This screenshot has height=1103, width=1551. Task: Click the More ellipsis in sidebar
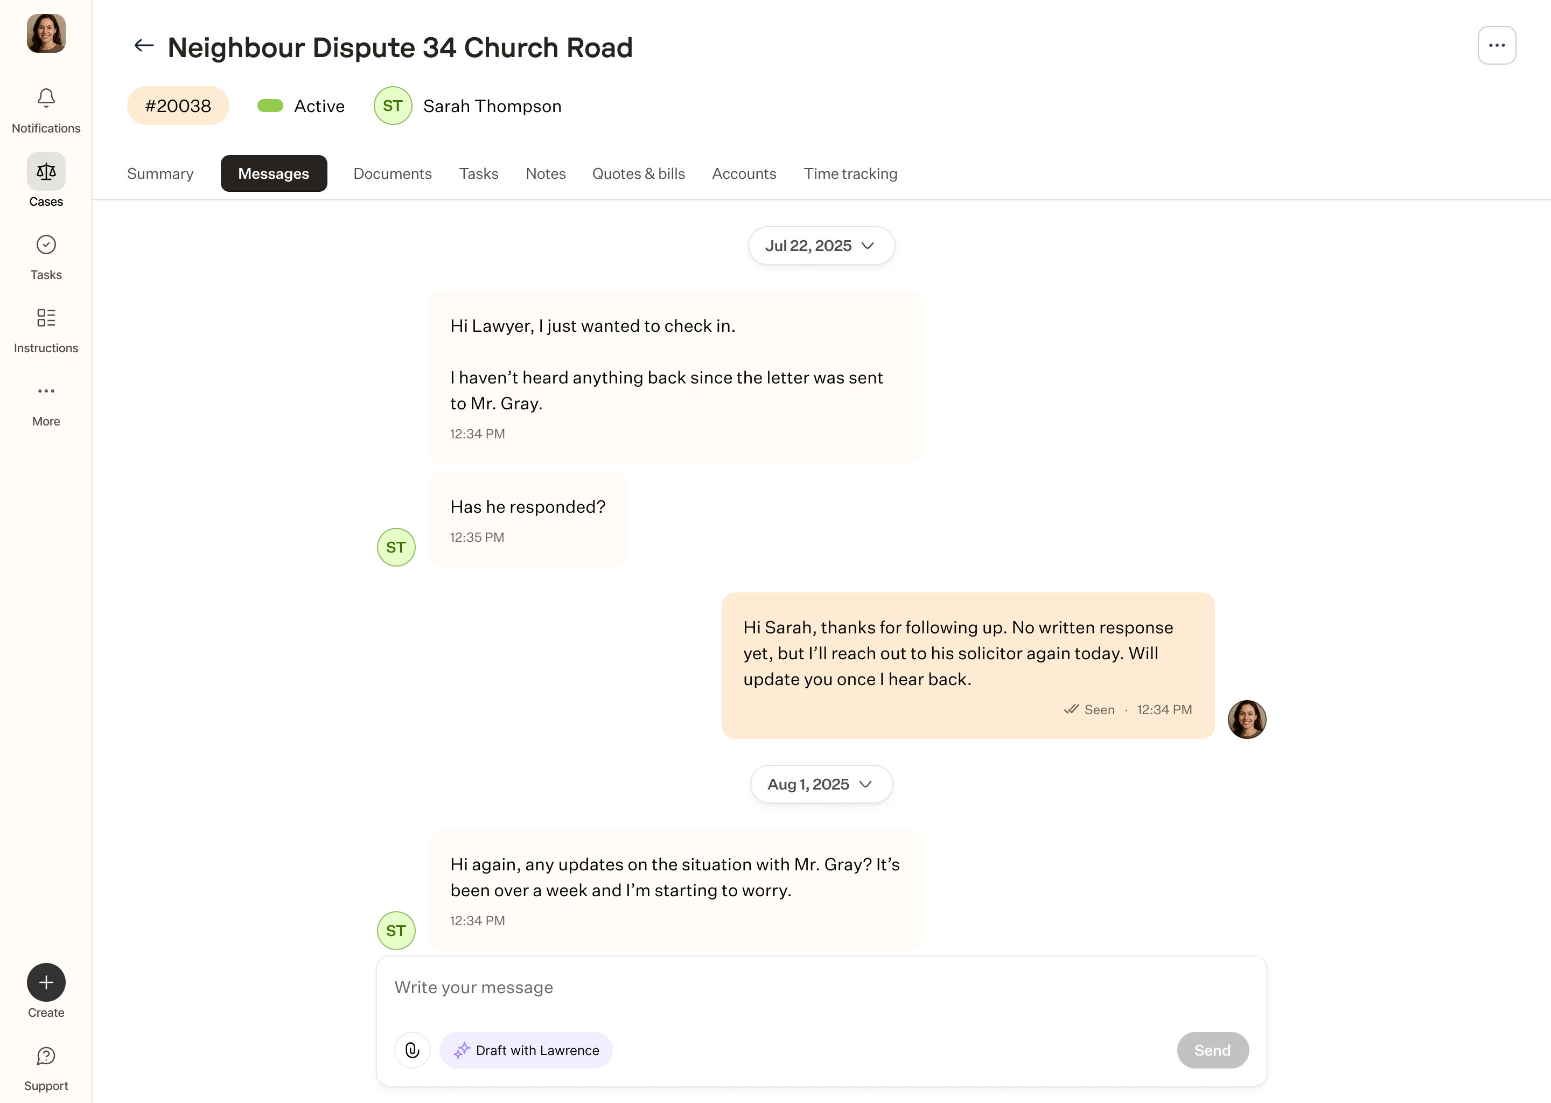click(x=46, y=391)
